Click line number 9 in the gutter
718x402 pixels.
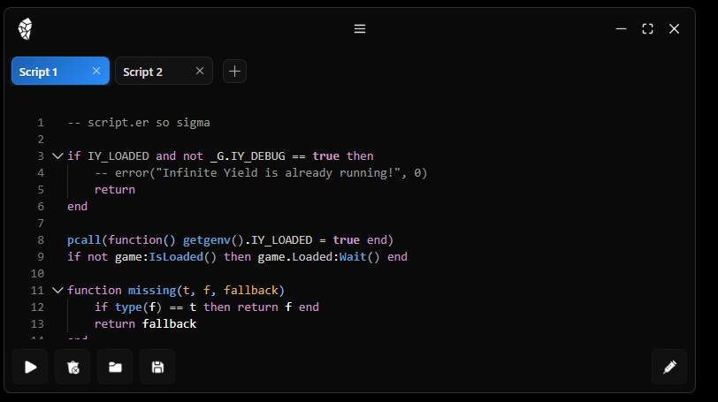[x=40, y=257]
